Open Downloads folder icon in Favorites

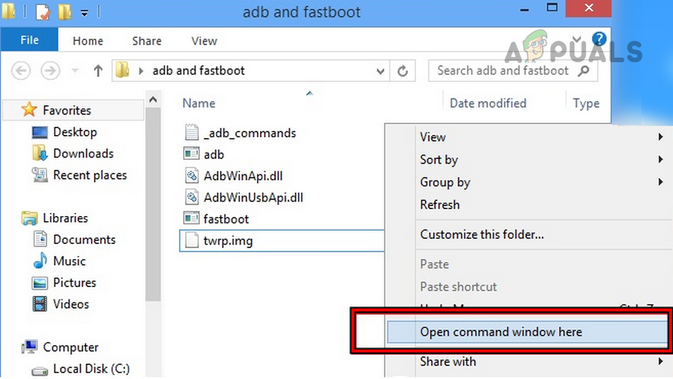[40, 153]
